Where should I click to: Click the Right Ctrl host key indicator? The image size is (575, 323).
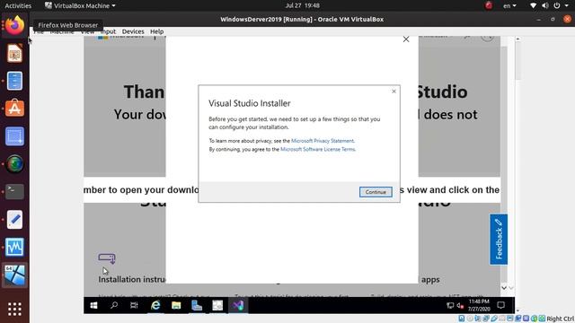tap(560, 319)
